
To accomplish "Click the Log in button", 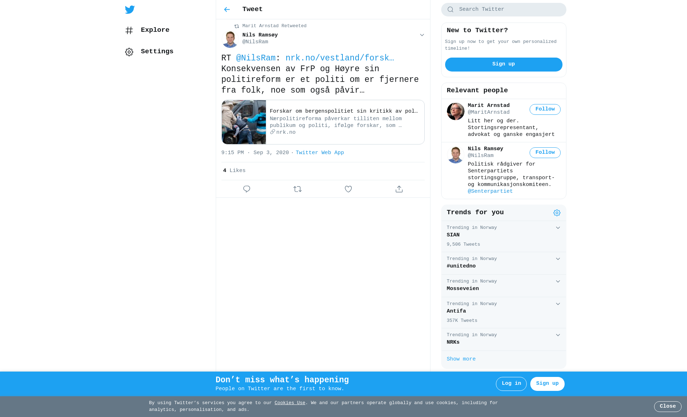I will (511, 384).
